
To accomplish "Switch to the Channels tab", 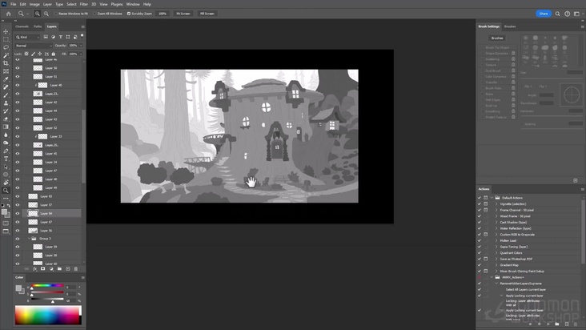I will [x=22, y=26].
